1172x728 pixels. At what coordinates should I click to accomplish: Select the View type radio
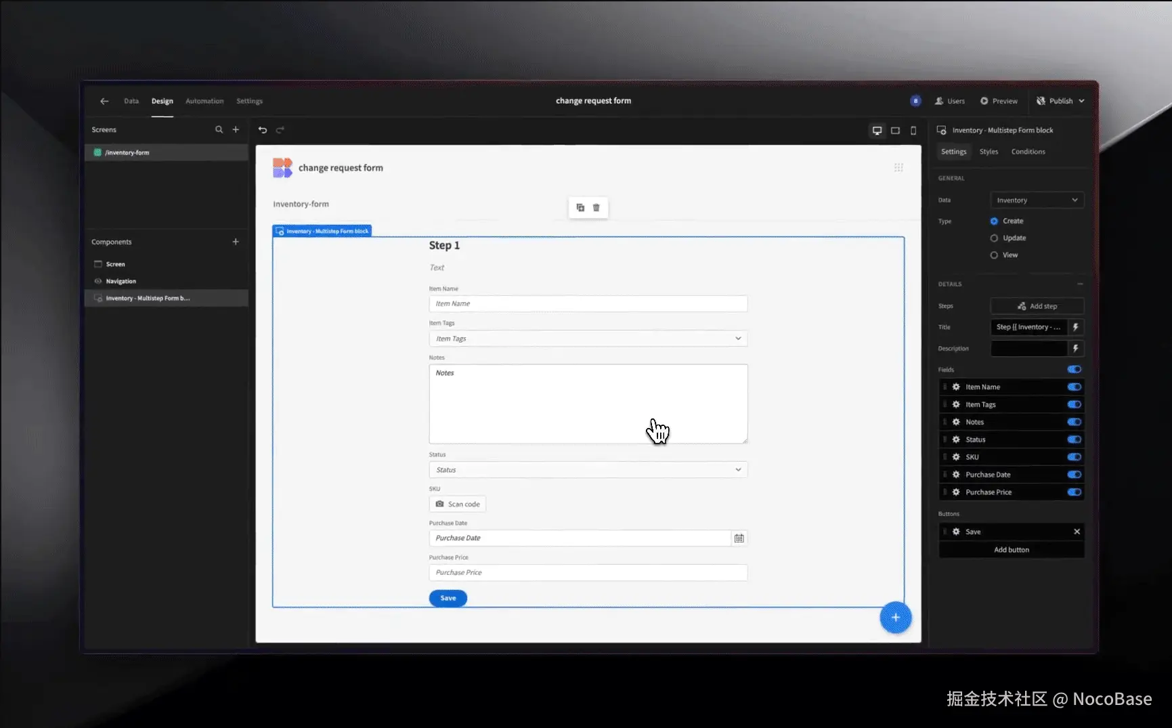(x=994, y=255)
